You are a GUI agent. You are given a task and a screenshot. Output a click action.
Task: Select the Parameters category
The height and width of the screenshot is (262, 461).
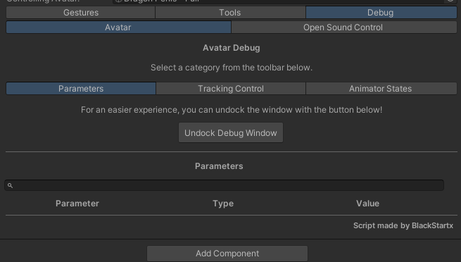[81, 89]
